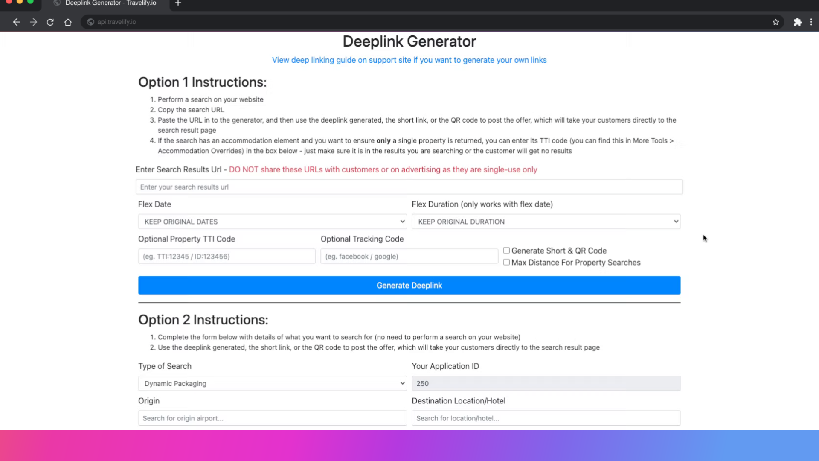Screen dimensions: 819x461
Task: Open the deep linking guide link
Action: [409, 60]
